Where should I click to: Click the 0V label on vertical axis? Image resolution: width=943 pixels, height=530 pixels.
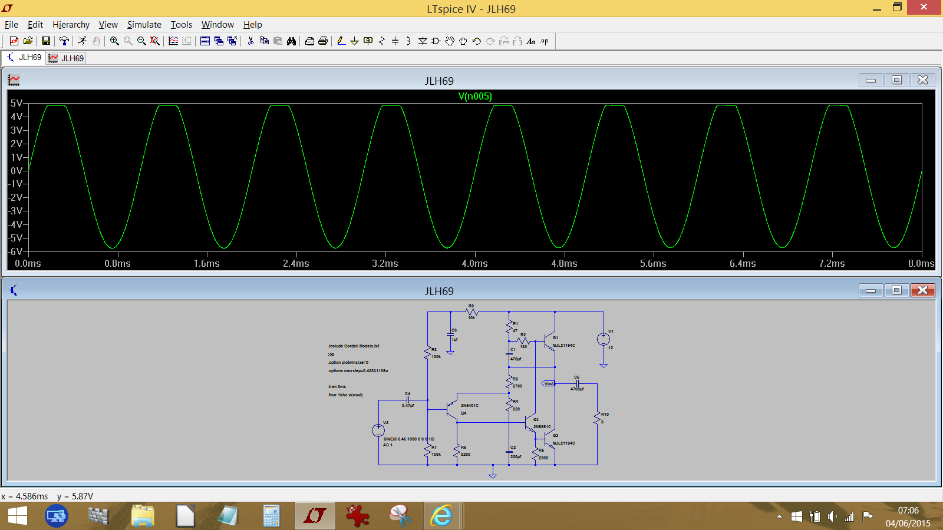pyautogui.click(x=17, y=171)
